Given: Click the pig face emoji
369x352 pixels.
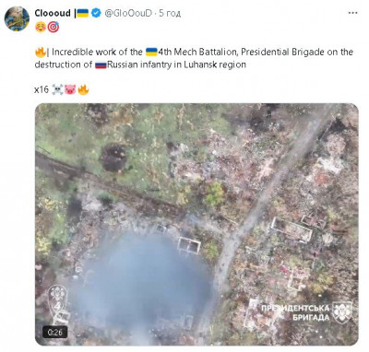Looking at the screenshot, I should (70, 89).
